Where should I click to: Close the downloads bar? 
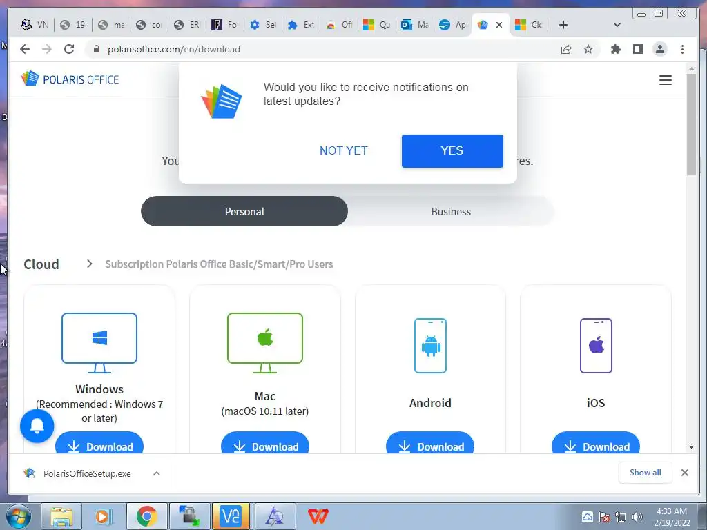click(x=684, y=473)
